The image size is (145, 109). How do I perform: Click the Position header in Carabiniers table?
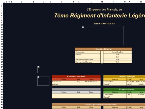(63, 79)
